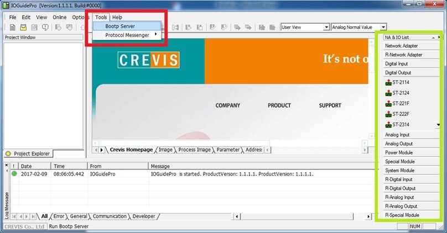This screenshot has width=447, height=233.
Task: Sort log by Time column header
Action: (x=69, y=166)
